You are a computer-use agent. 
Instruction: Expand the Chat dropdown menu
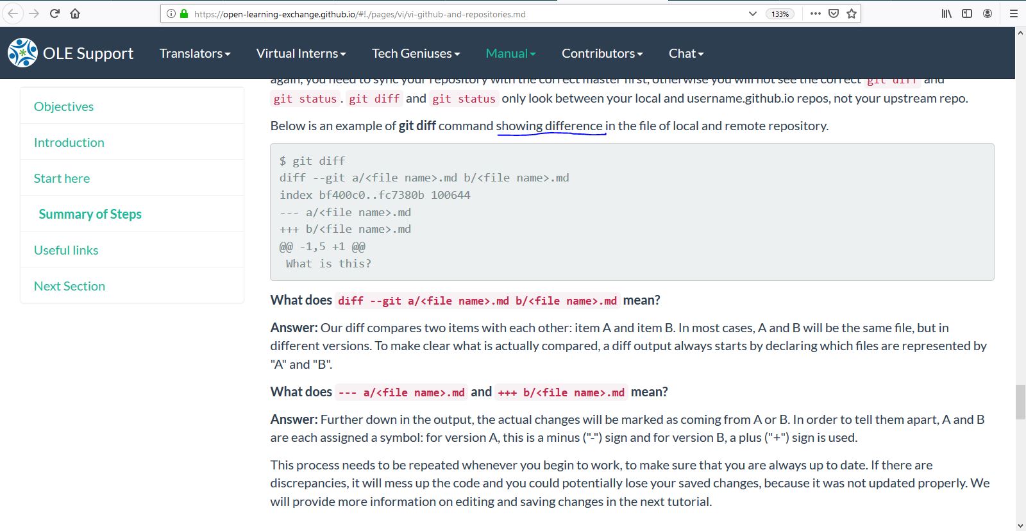tap(686, 53)
